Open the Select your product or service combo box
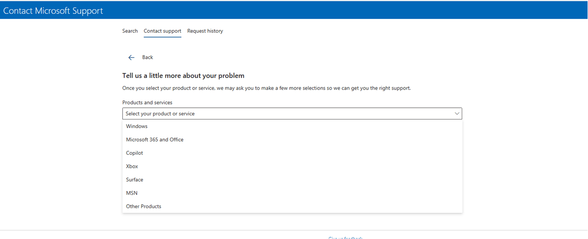This screenshot has width=588, height=239. [292, 114]
